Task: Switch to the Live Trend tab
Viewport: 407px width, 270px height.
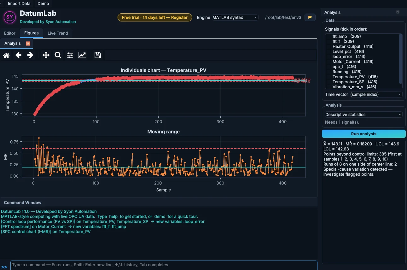Action: tap(58, 33)
